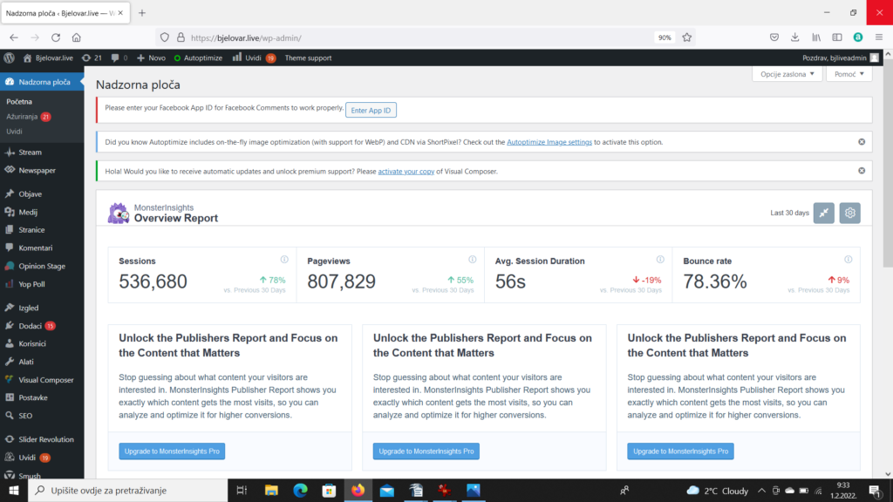The width and height of the screenshot is (893, 502).
Task: Dismiss the Visual Composer notice
Action: pos(862,171)
